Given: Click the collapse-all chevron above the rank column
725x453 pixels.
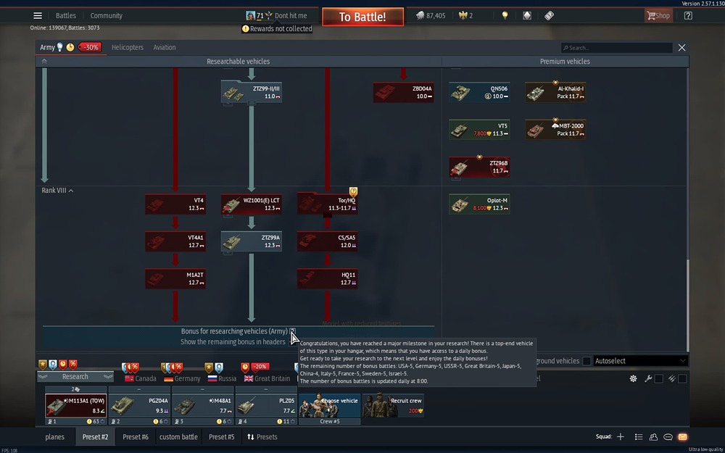Looking at the screenshot, I should (44, 61).
